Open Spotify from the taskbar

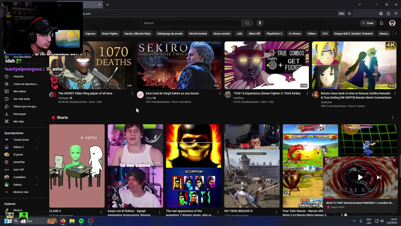(81, 221)
